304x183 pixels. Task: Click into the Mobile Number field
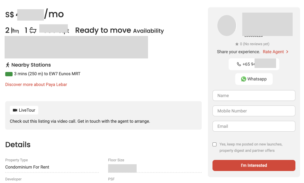(x=254, y=111)
